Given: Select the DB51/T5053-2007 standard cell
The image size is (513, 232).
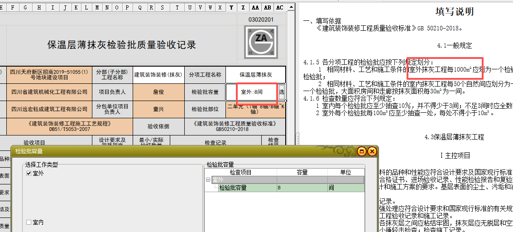Looking at the screenshot, I should (70, 126).
